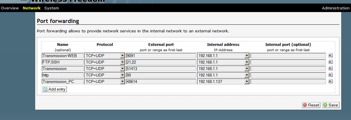Expand internal address dropdown for FTP,SSH
Viewport: 351px width, 120px height.
point(247,62)
